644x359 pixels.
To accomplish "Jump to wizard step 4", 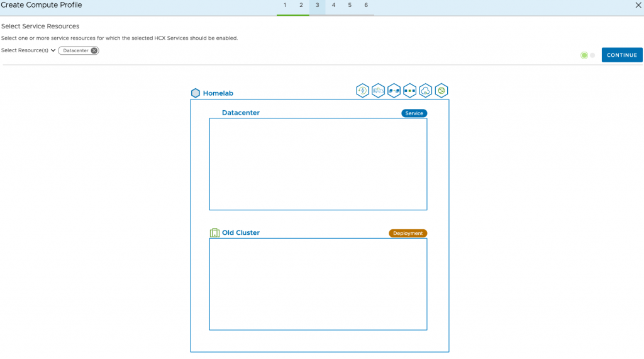I will tap(333, 5).
